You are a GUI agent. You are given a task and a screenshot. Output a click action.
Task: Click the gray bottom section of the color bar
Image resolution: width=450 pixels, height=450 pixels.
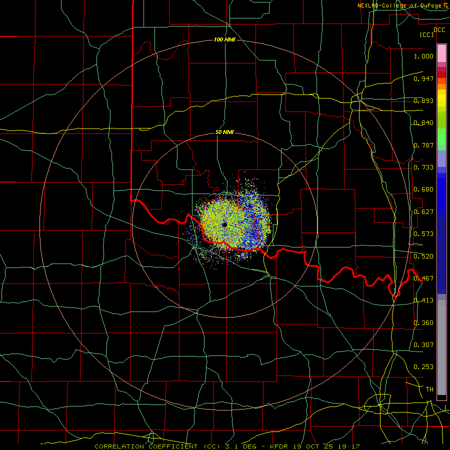pos(441,347)
